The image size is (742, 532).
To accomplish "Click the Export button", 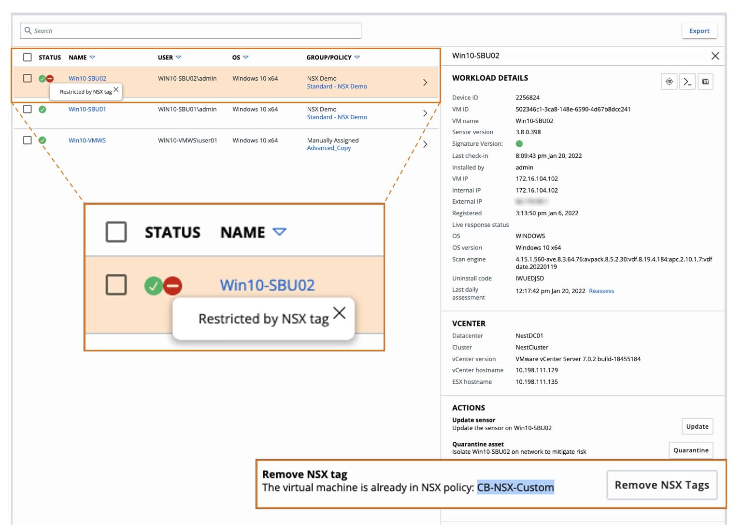I will [699, 31].
